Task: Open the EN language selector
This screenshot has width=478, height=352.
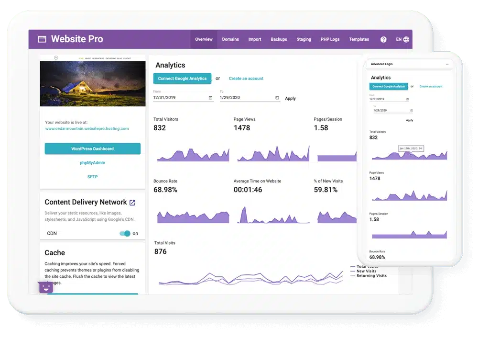Action: pos(399,39)
